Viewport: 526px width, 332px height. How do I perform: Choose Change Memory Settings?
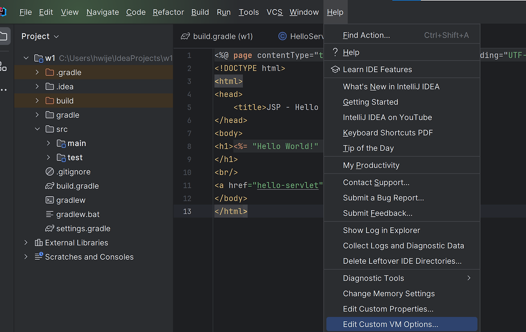(x=402, y=294)
